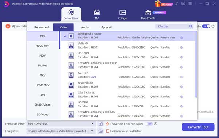This screenshot has width=219, height=138.
Task: Select 3D Video format category
Action: pyautogui.click(x=43, y=115)
